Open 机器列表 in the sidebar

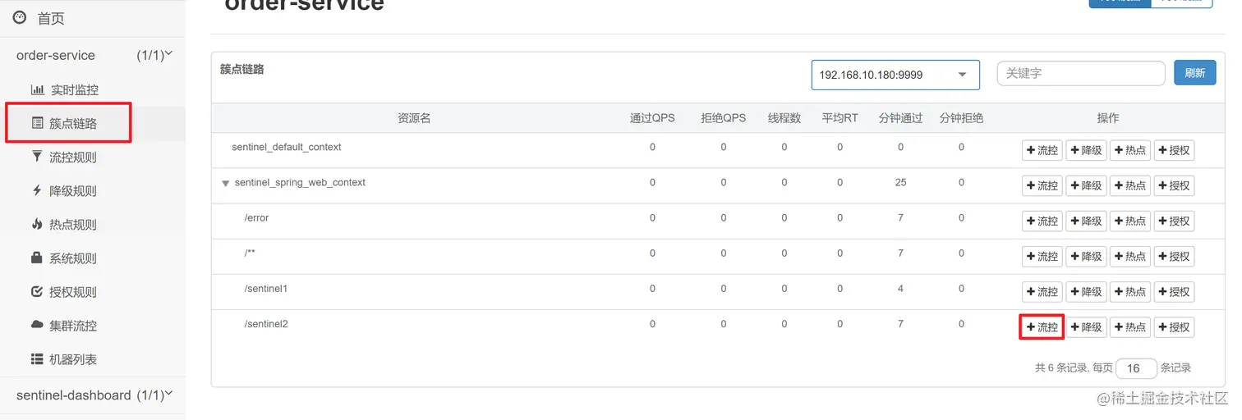click(73, 358)
